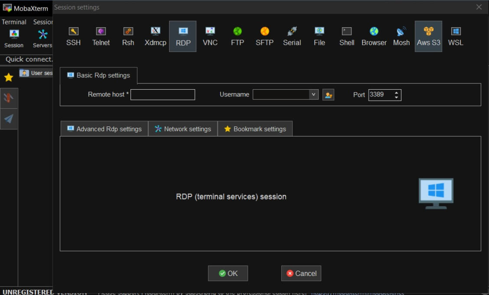Switch to Network settings tab
The height and width of the screenshot is (295, 489).
pos(183,129)
